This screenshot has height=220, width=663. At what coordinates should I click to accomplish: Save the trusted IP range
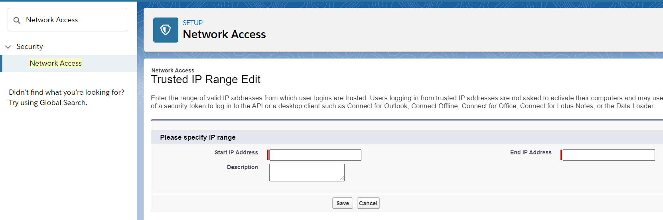[343, 203]
